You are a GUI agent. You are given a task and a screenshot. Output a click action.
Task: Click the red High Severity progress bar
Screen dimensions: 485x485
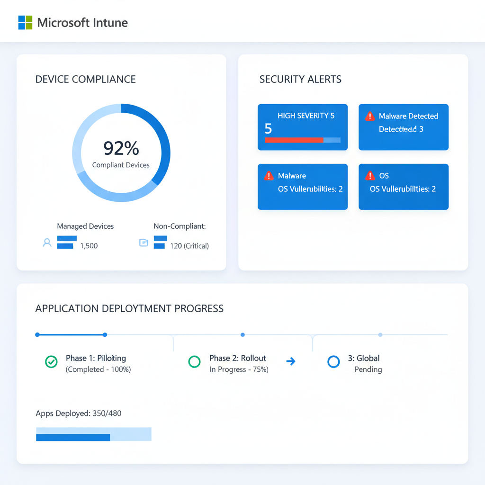coord(303,140)
